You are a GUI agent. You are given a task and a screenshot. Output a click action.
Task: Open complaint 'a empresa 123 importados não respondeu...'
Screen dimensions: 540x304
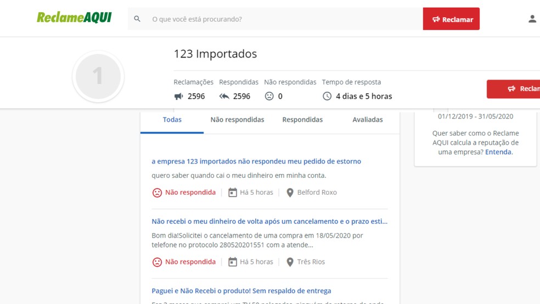[x=256, y=161]
